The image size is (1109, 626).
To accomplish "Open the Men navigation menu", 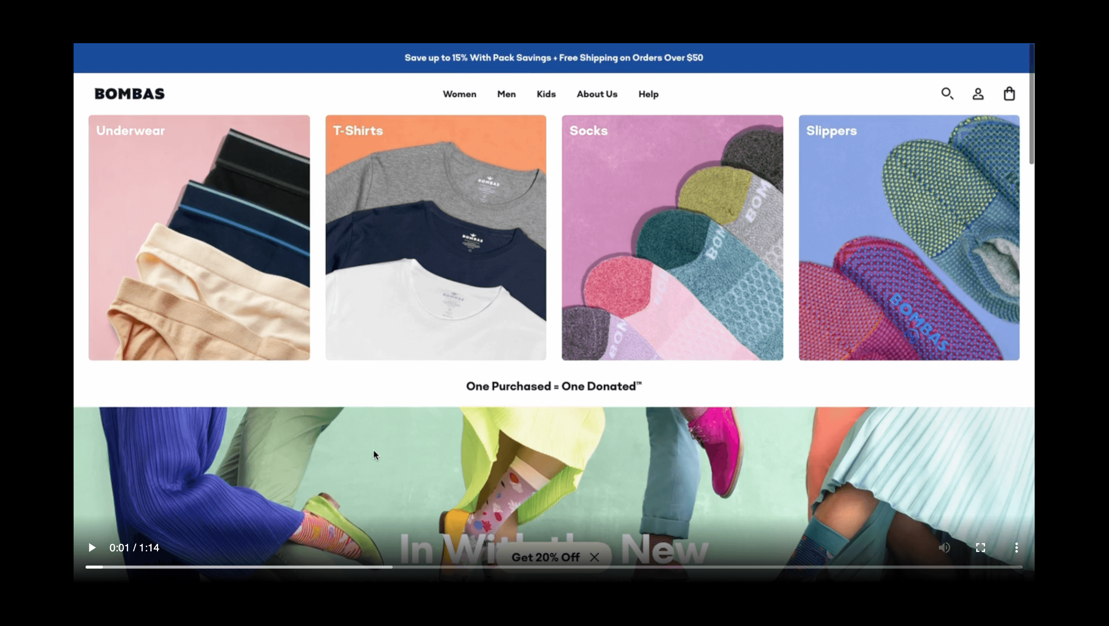I will (506, 94).
